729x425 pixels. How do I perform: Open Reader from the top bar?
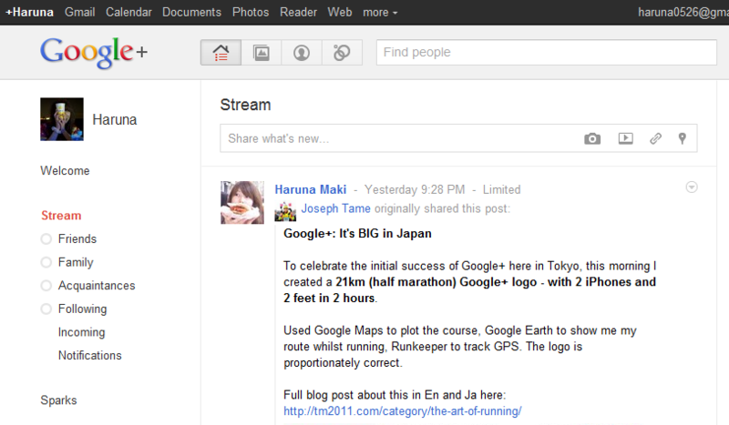(298, 12)
